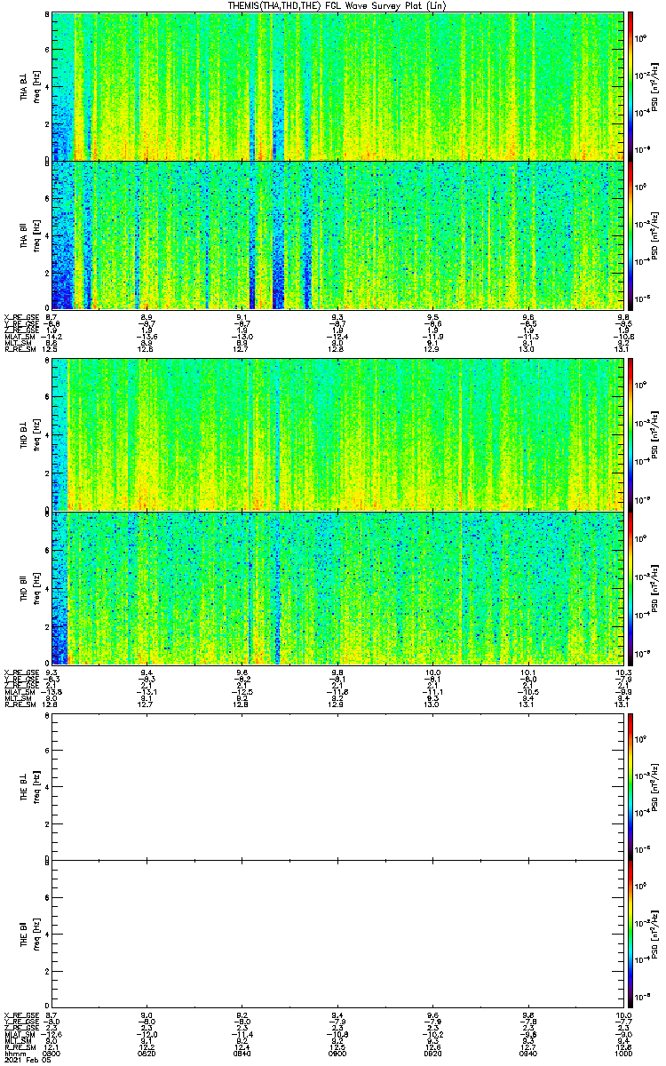The height and width of the screenshot is (1066, 666).
Task: Click the PSD color bar beside THE B-perpendicular
Action: [630, 786]
